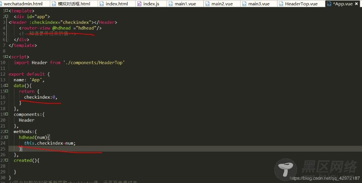This screenshot has width=362, height=183.
Task: Click the struck-through comment on line 5
Action: [48, 34]
